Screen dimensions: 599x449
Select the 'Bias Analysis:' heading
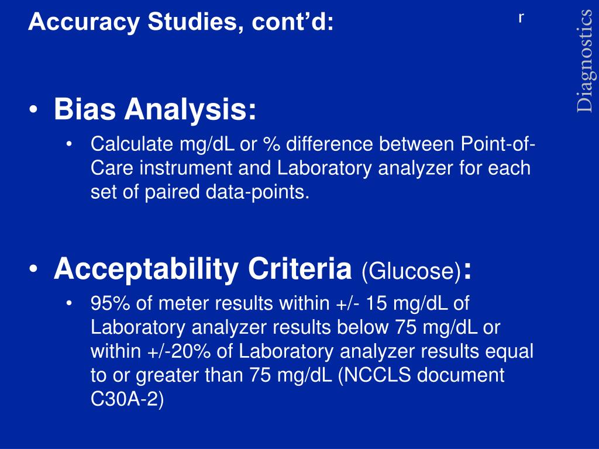pyautogui.click(x=155, y=109)
